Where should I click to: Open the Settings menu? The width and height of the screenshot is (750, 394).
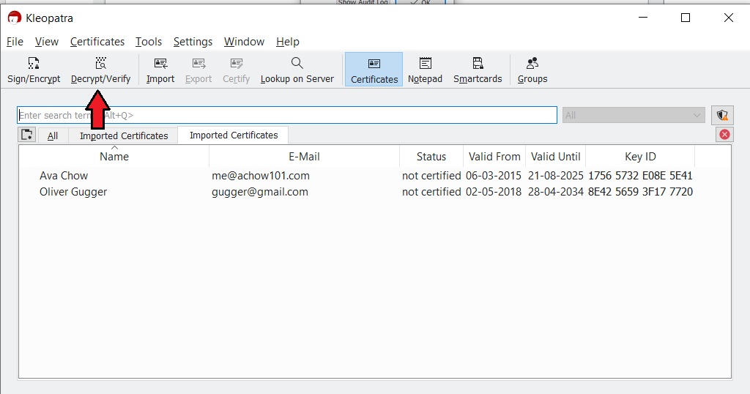(193, 42)
